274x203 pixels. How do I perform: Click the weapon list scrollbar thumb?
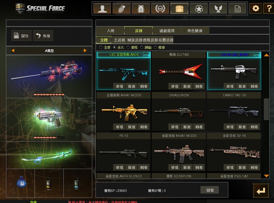pos(266,109)
